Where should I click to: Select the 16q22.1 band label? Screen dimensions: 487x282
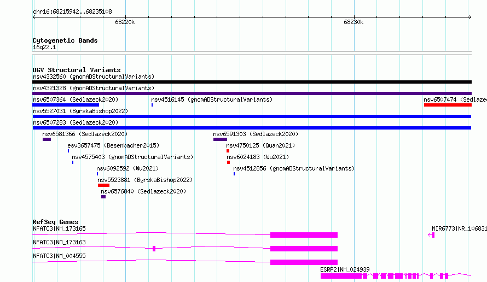coord(44,47)
